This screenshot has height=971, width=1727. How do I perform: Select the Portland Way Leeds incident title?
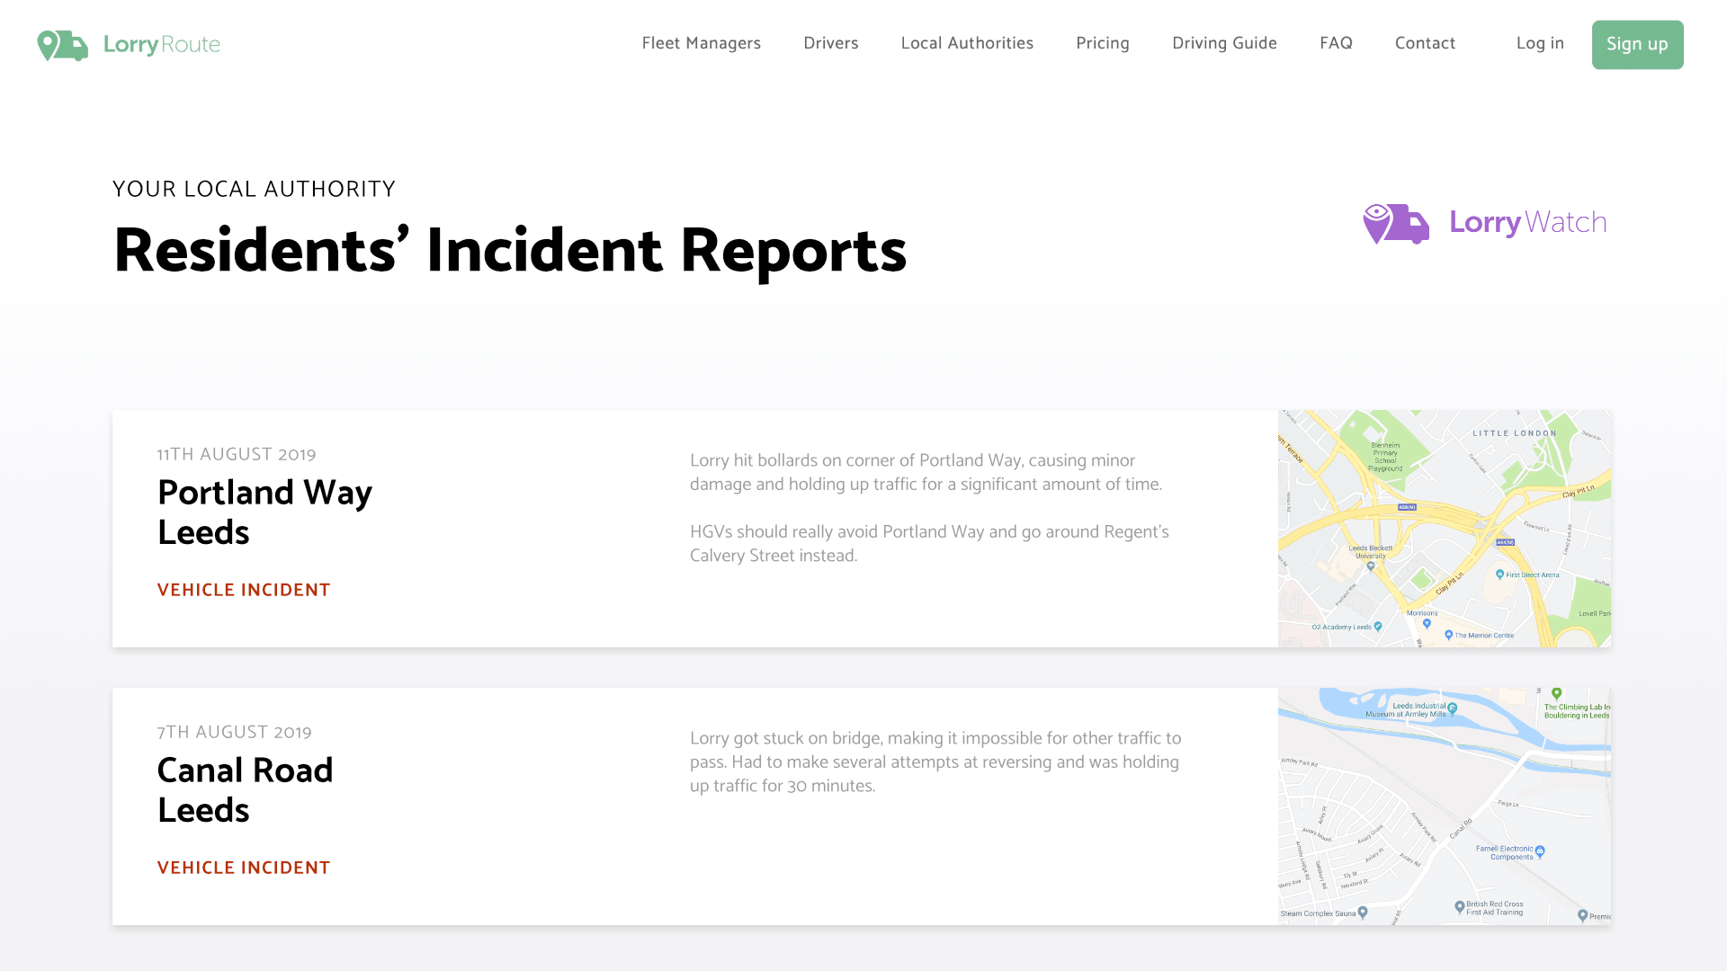pos(264,512)
